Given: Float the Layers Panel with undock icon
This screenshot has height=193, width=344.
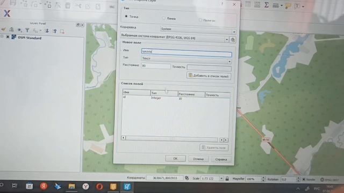Looking at the screenshot, I should (78, 25).
